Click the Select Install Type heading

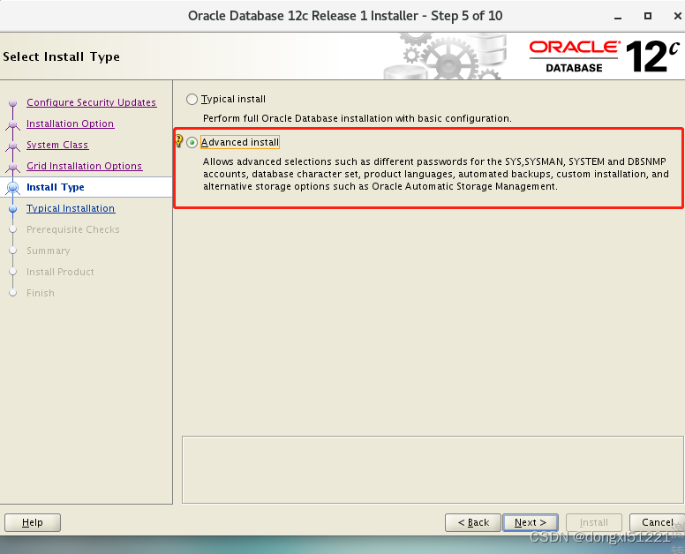coord(61,56)
